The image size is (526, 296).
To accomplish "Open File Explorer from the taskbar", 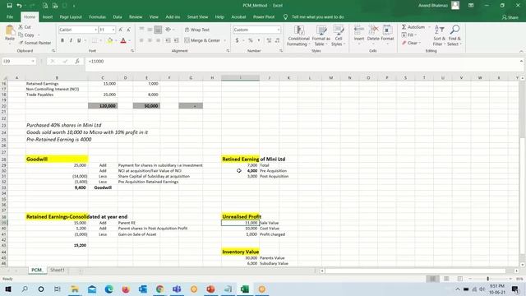I will click(75, 289).
